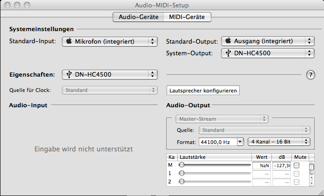Screen dimensions: 324x196
Task: Click the green zoom window button
Action: coord(28,6)
